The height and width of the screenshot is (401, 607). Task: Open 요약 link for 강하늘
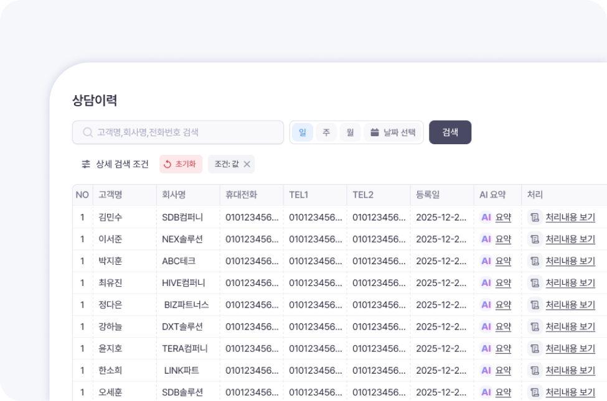(x=503, y=327)
